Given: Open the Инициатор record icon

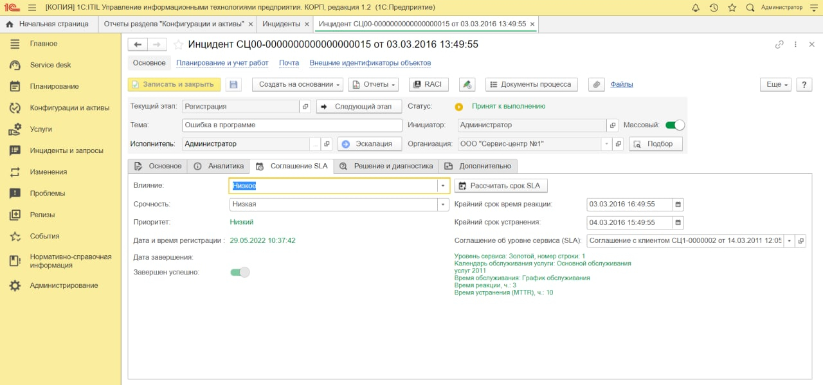Looking at the screenshot, I should 613,125.
